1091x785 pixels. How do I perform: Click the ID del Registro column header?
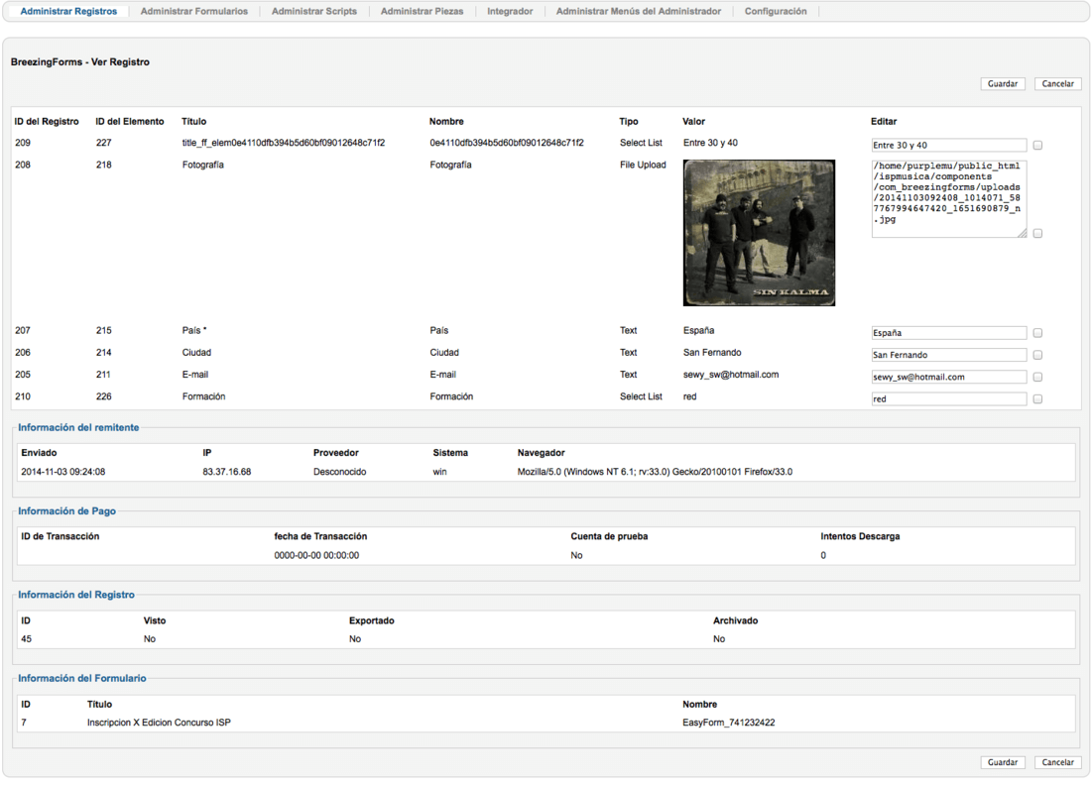tap(47, 121)
